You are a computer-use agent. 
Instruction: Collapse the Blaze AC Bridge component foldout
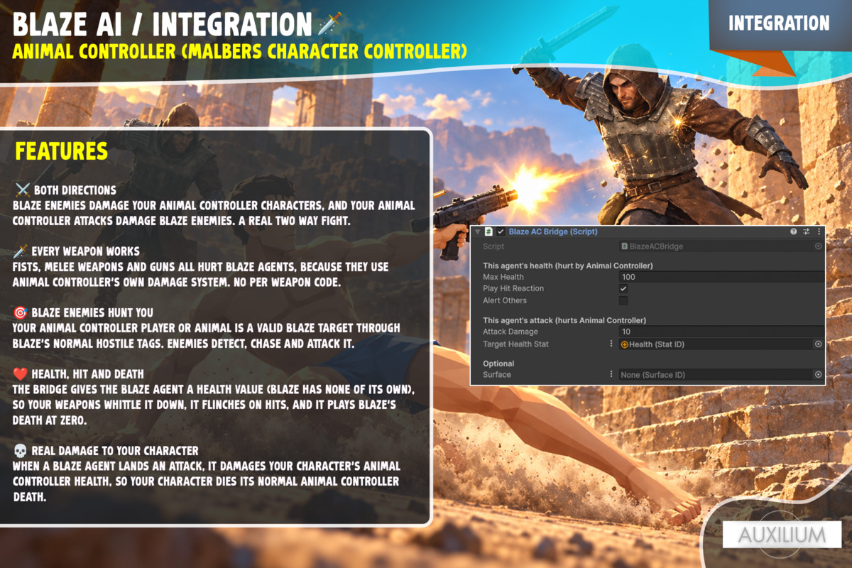pyautogui.click(x=477, y=231)
